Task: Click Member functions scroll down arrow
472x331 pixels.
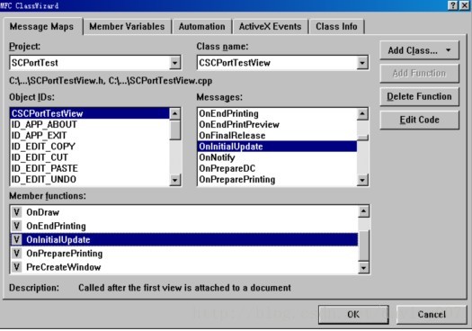Action: (363, 268)
